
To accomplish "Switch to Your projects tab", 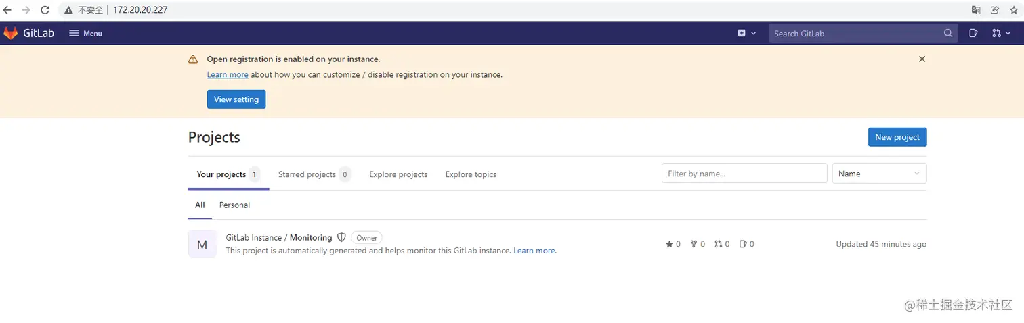I will [228, 174].
